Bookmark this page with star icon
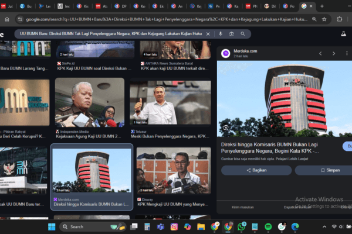Screen dimensions: 352x234 coord(324,19)
